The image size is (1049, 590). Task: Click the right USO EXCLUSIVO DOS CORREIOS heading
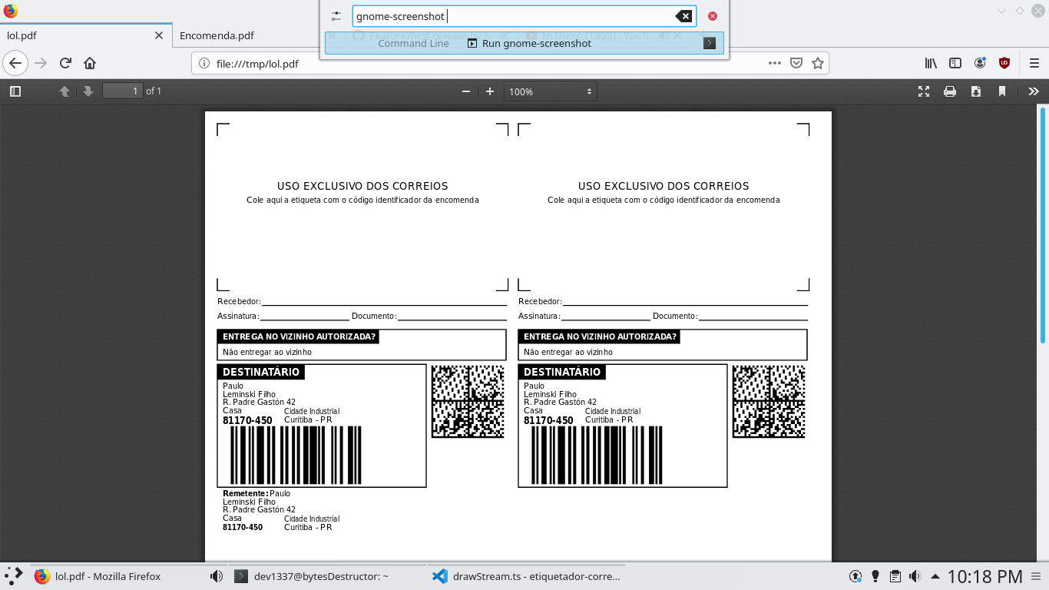[663, 186]
